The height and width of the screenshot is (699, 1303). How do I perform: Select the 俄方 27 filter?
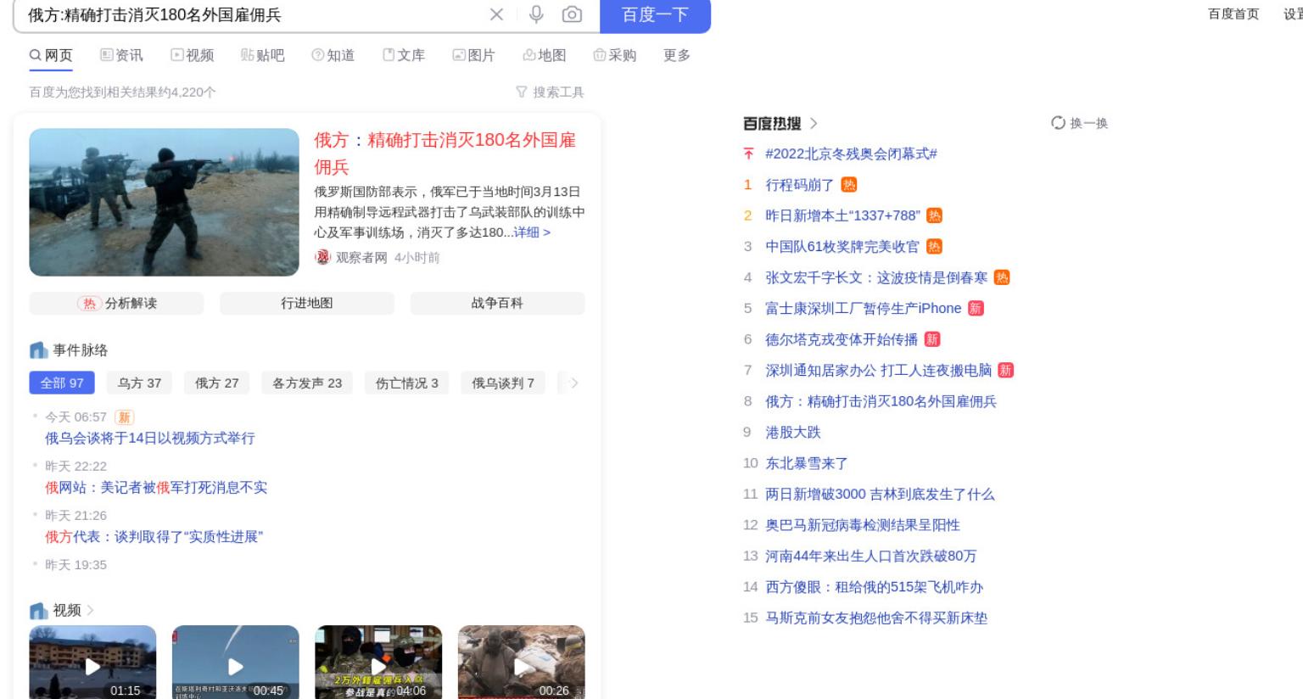click(217, 383)
